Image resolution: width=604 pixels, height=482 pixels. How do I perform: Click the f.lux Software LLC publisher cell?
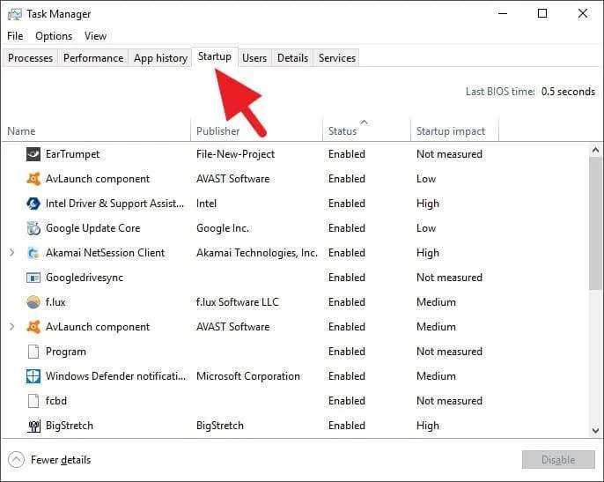pyautogui.click(x=238, y=302)
